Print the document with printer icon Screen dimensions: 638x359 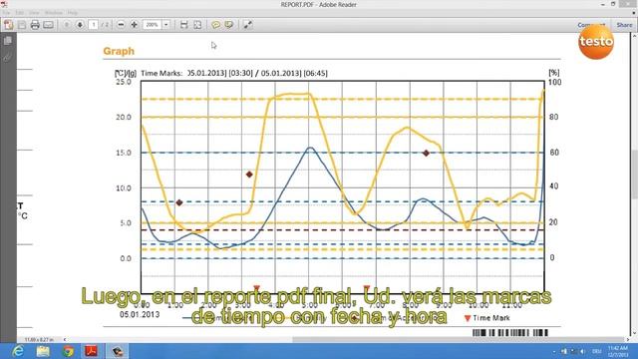35,25
